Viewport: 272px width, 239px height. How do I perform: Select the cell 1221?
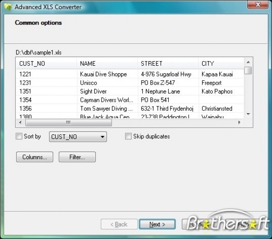(x=46, y=74)
